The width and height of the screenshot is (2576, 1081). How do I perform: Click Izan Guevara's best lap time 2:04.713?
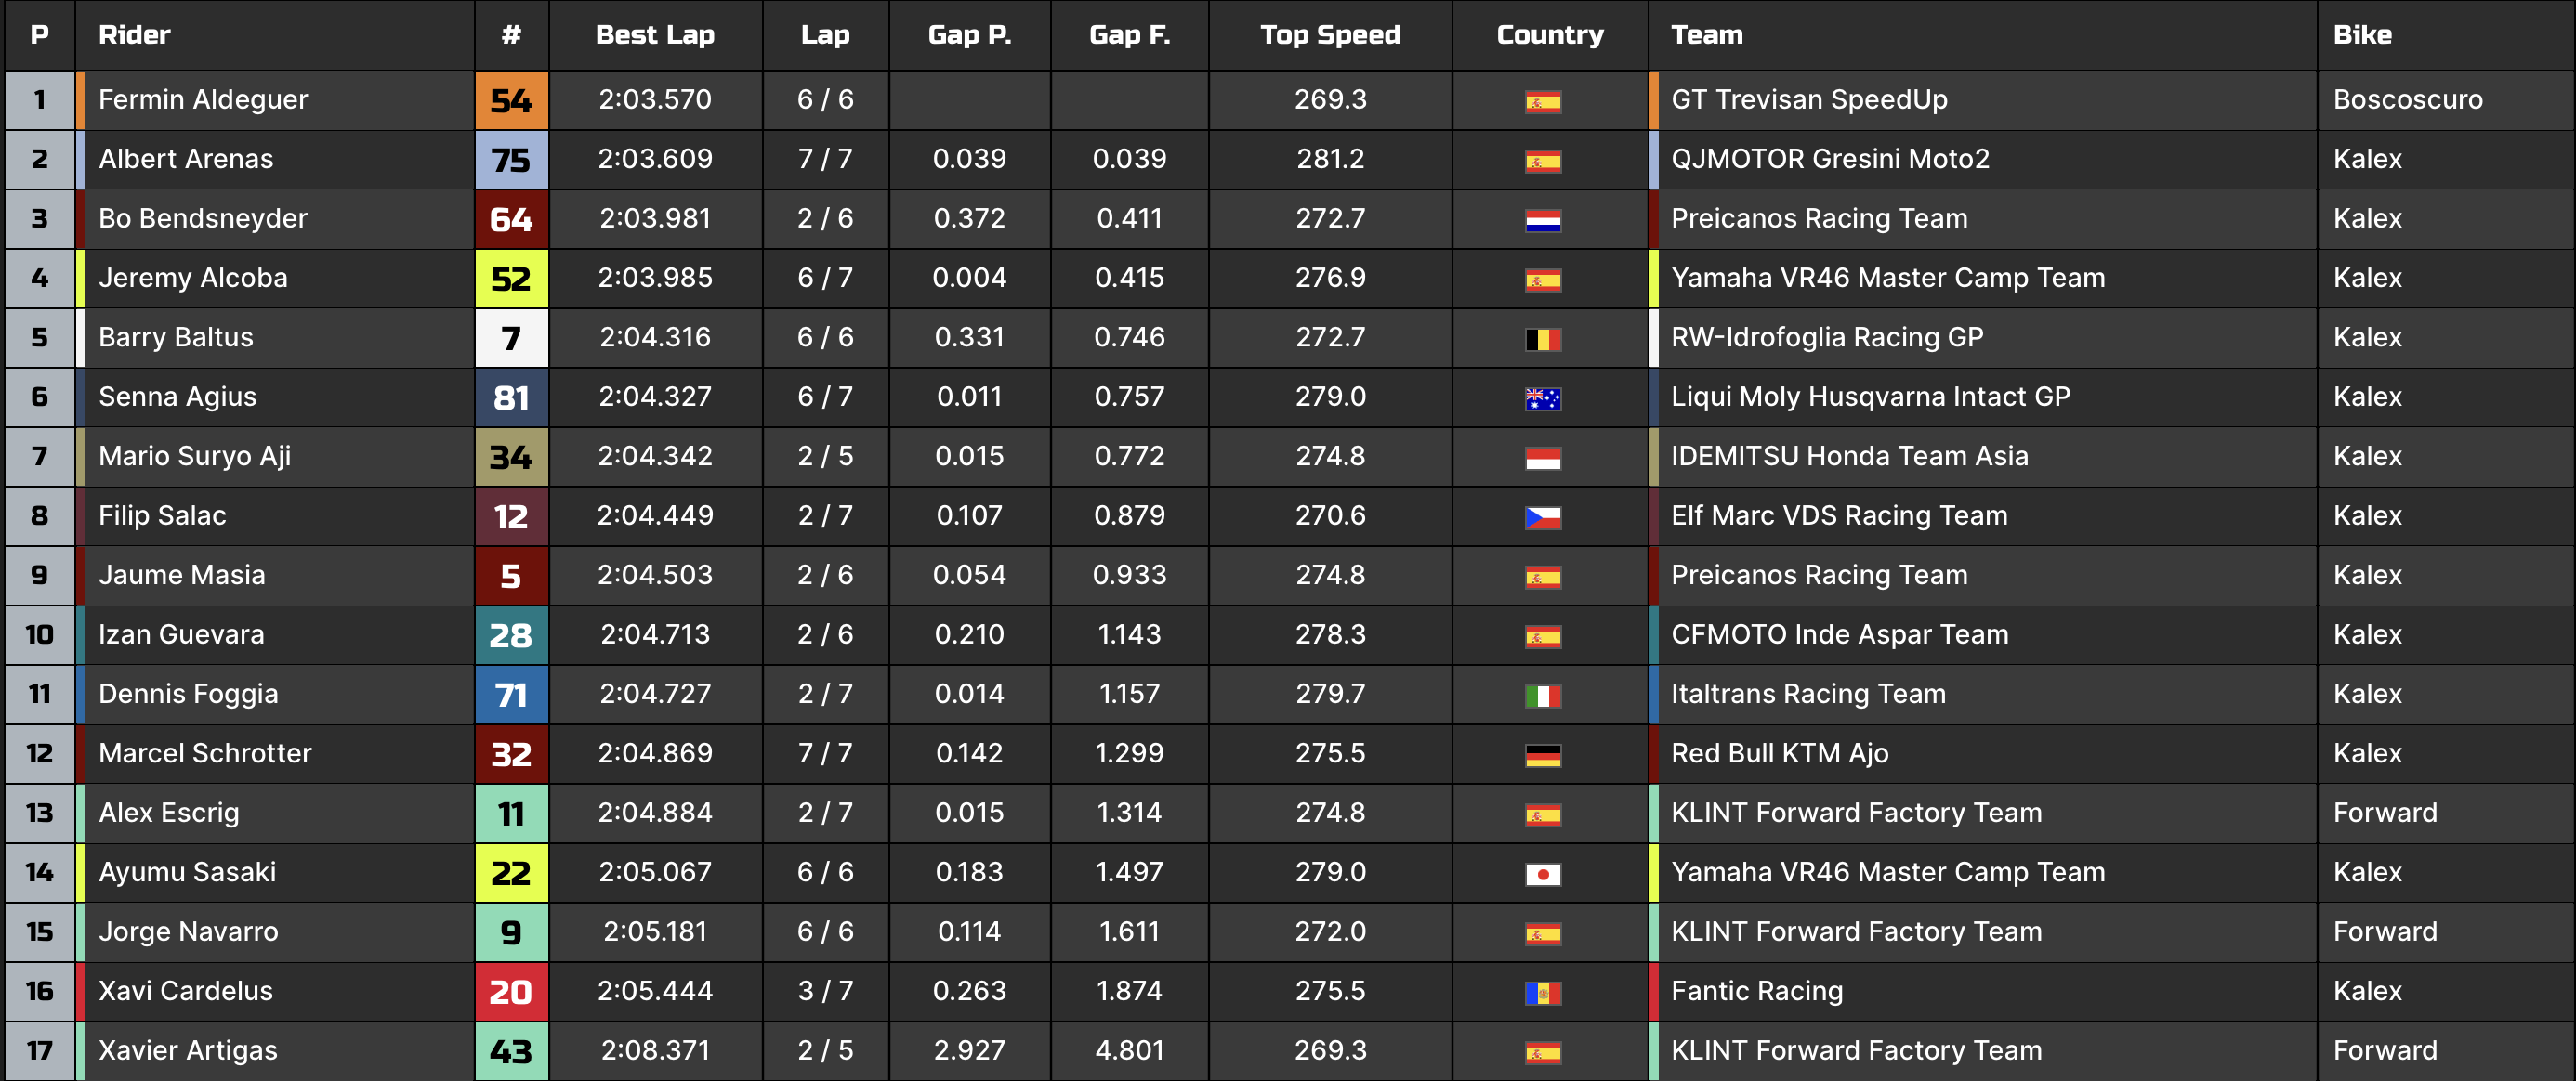[655, 634]
